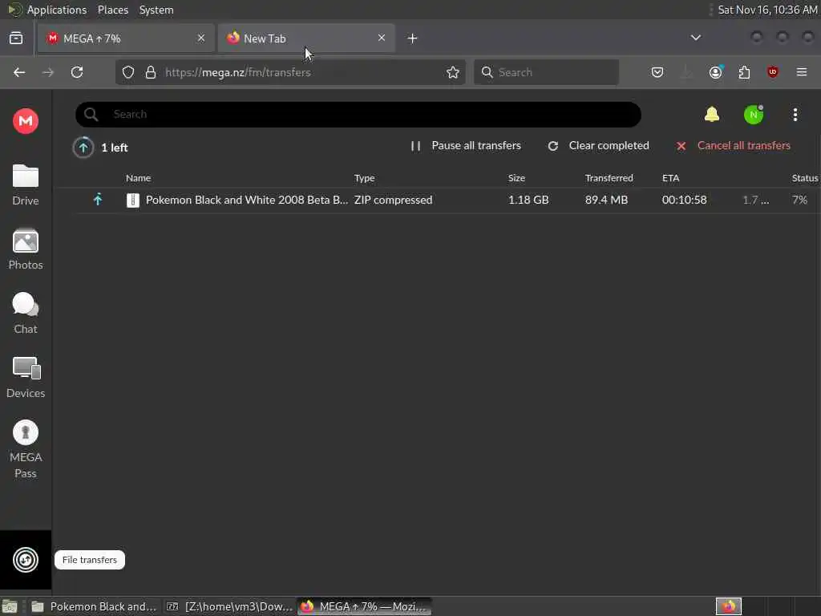Image resolution: width=821 pixels, height=616 pixels.
Task: Open the Firefox account icon
Action: click(x=715, y=72)
